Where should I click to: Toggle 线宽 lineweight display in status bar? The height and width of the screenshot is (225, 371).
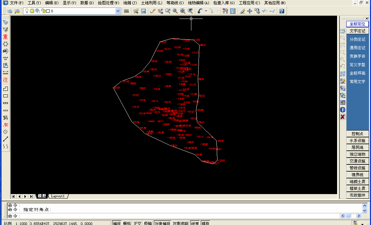coord(195,223)
